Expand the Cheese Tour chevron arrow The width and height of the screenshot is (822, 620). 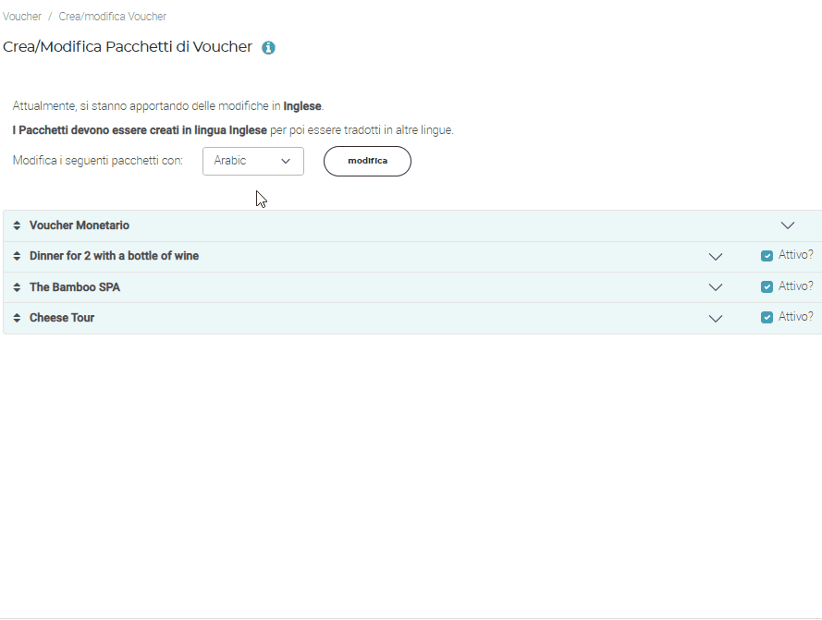[x=715, y=318]
